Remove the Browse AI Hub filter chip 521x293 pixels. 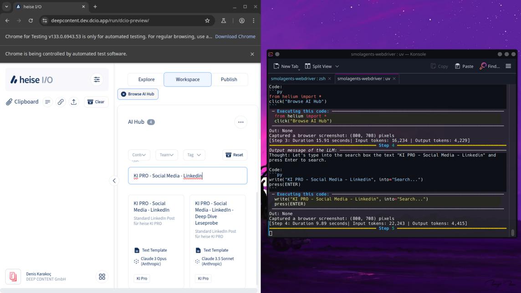tap(123, 94)
